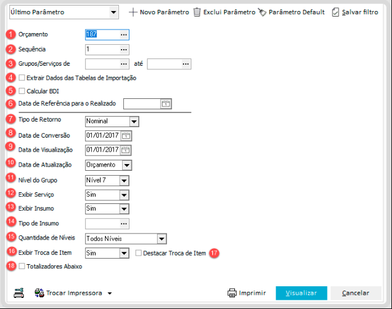Enable Extrair Dados das Tabelas de Importação
This screenshot has height=309, width=392.
point(22,77)
